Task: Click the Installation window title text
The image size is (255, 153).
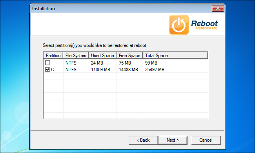Action: click(43, 9)
